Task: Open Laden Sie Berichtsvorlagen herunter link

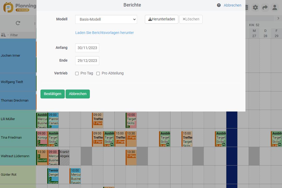Action: coord(104,33)
